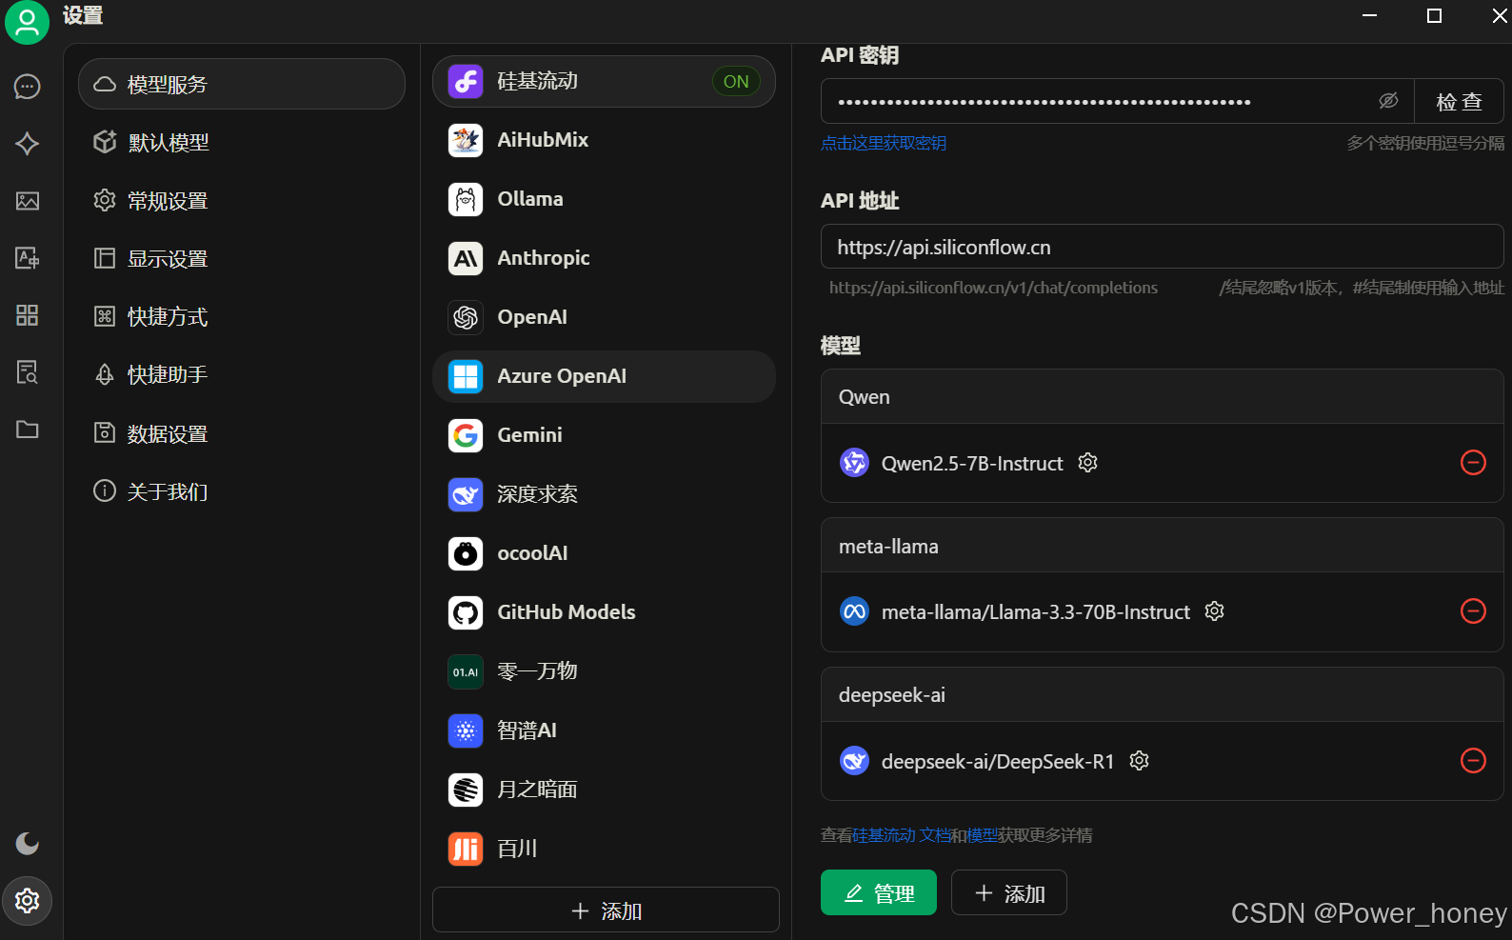Open 显示设置 settings section

pyautogui.click(x=242, y=259)
